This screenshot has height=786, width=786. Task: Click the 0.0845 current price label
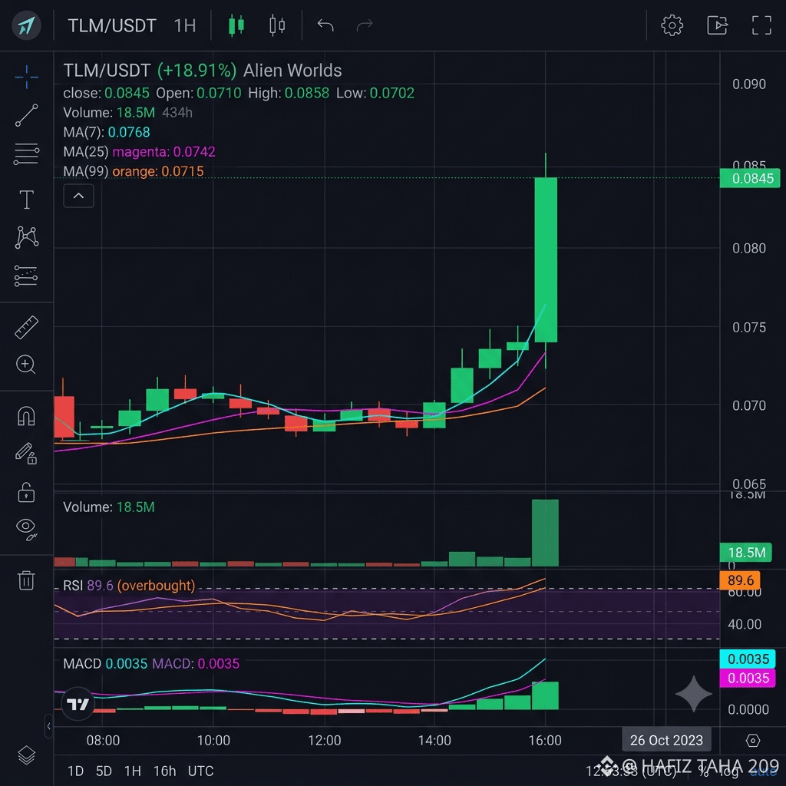point(749,178)
